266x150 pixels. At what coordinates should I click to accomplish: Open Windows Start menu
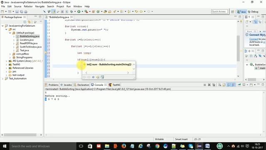pyautogui.click(x=5, y=146)
